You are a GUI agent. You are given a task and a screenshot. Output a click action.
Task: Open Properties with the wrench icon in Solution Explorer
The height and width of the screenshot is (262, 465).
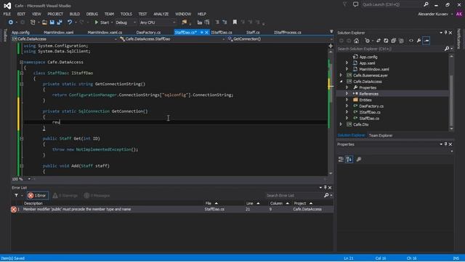click(x=418, y=41)
